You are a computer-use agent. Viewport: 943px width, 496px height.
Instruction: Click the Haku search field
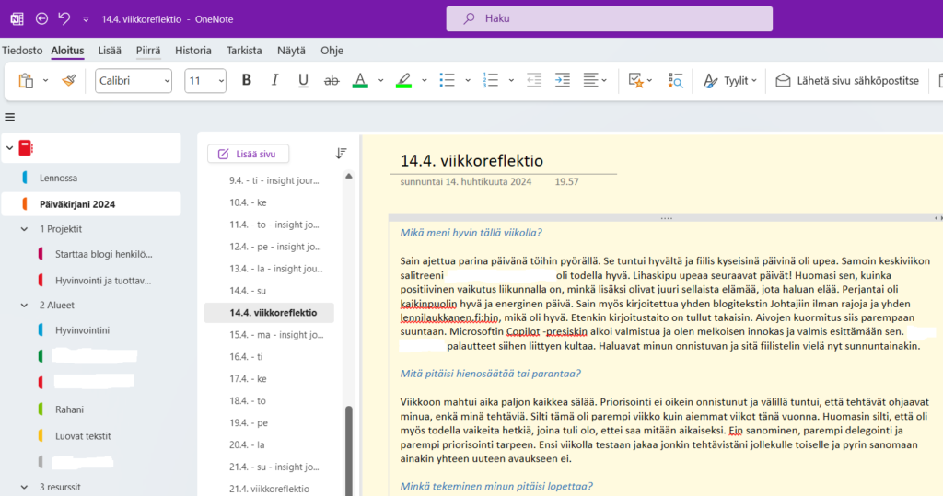point(610,18)
